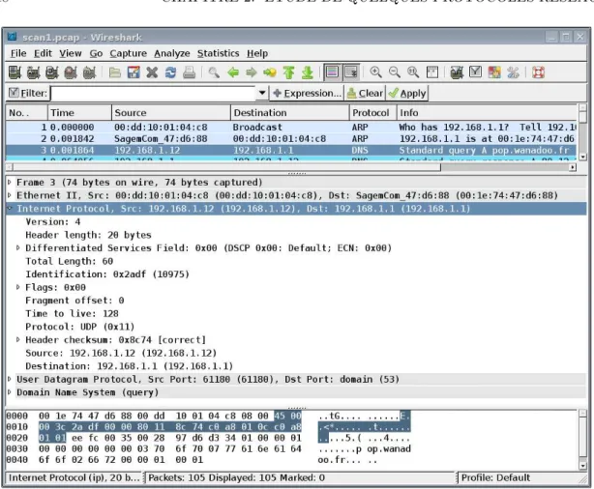
Task: Select 'Protocol: UDP (0x11)' field
Action: (x=80, y=327)
